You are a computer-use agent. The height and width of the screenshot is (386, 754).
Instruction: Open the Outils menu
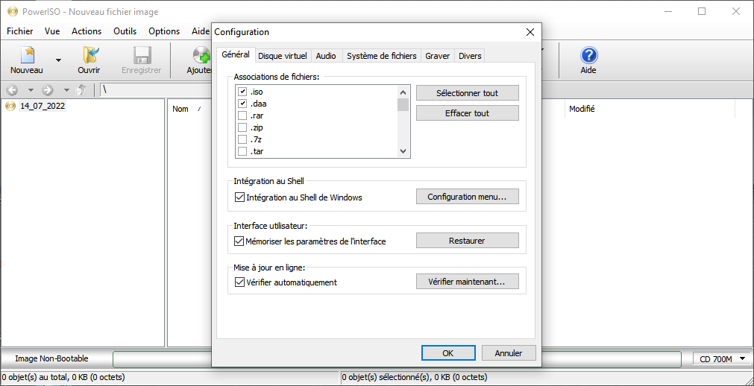coord(125,31)
